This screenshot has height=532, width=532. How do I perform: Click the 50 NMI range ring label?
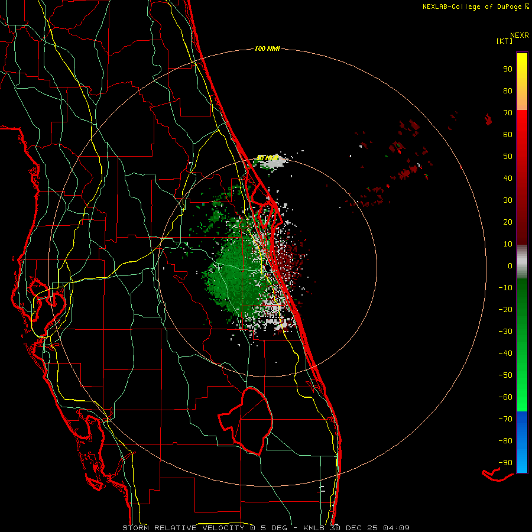coord(267,158)
